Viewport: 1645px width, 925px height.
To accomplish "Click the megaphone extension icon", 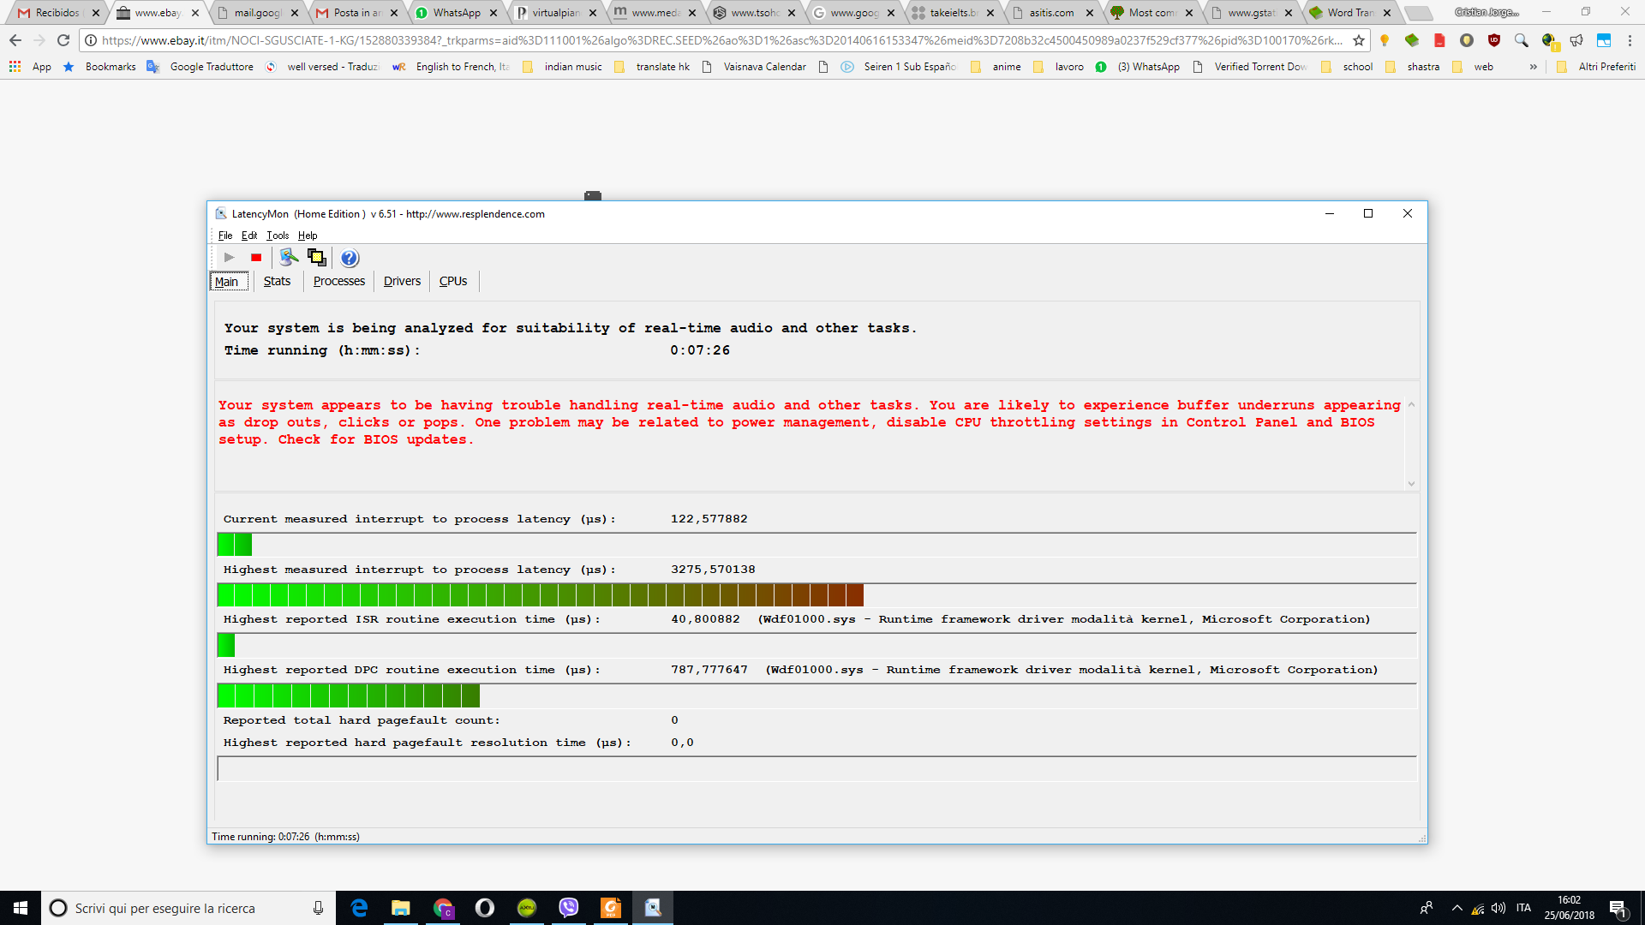I will click(1576, 40).
